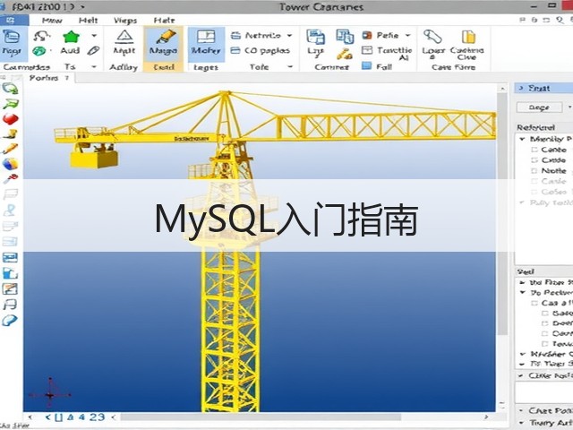Open the Netvrito dropdown arrow
This screenshot has width=573, height=430.
coord(289,36)
